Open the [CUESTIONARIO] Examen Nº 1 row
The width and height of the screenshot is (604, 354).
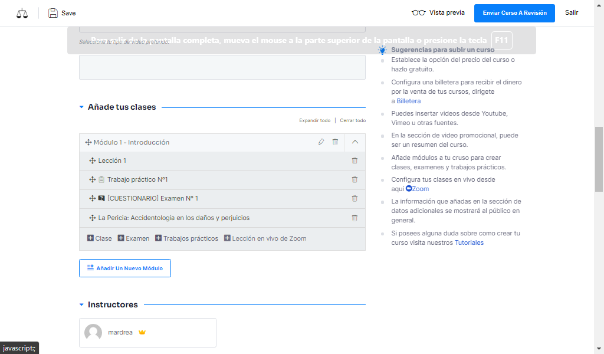(222, 198)
